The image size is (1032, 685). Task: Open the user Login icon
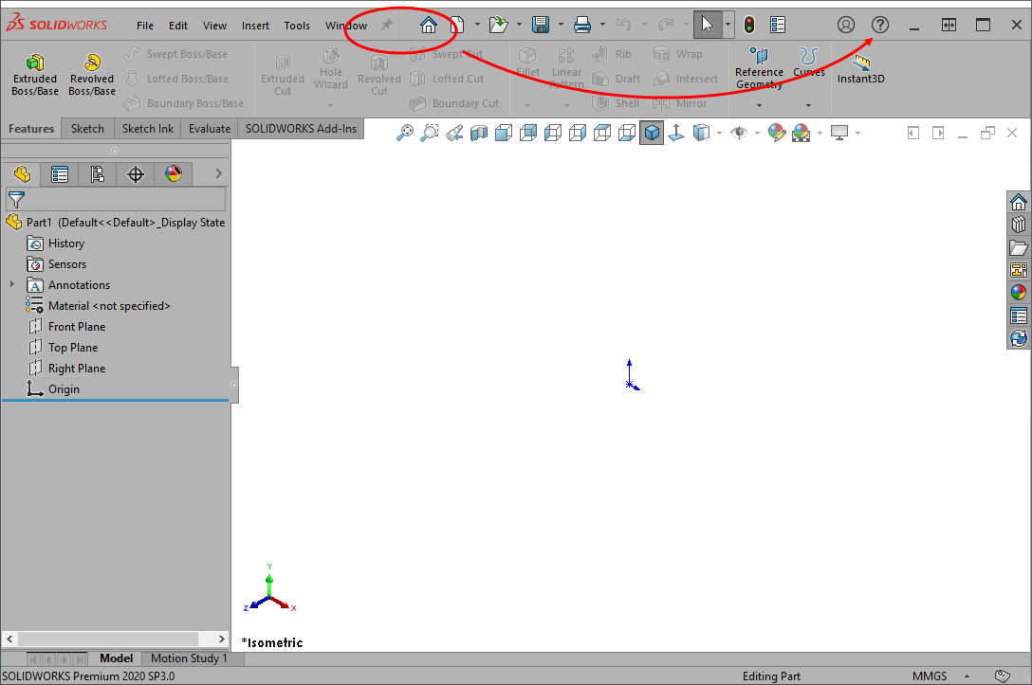[x=846, y=25]
